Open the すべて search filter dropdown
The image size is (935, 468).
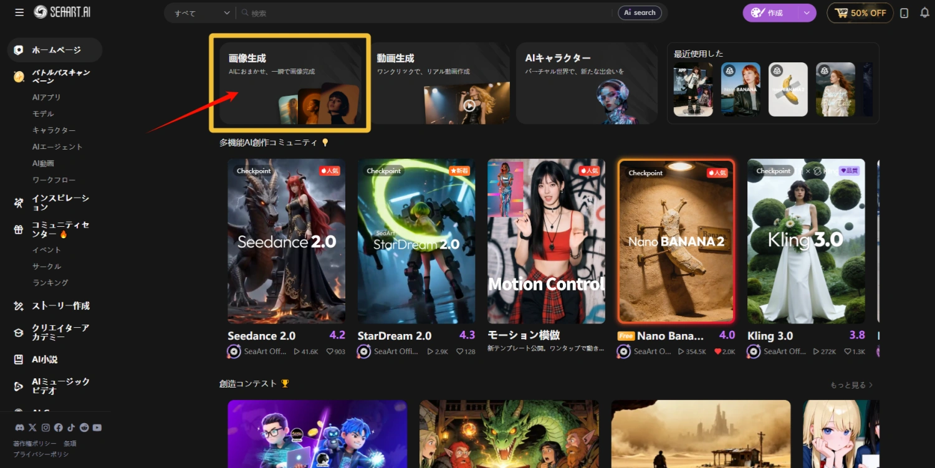pyautogui.click(x=202, y=13)
